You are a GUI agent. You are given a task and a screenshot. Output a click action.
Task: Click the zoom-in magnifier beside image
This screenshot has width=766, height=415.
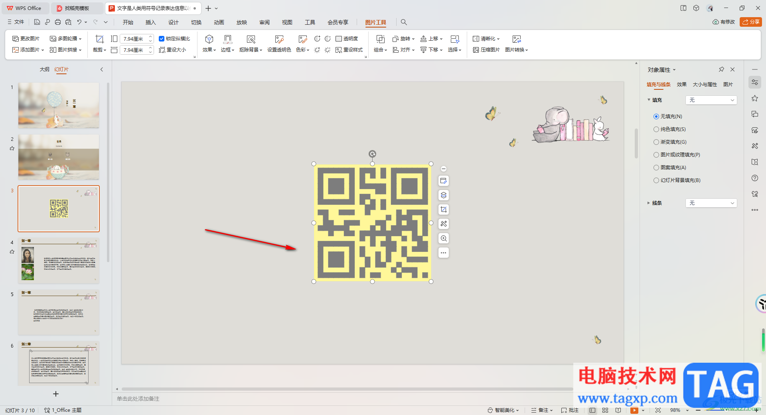click(x=443, y=238)
